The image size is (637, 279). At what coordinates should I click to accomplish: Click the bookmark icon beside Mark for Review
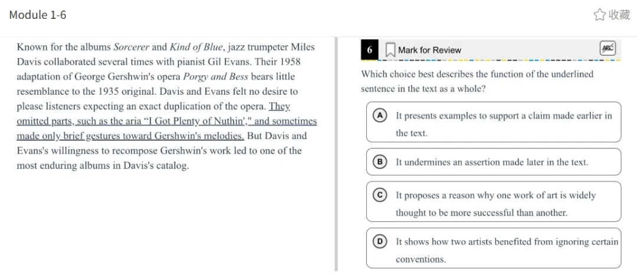coord(390,50)
